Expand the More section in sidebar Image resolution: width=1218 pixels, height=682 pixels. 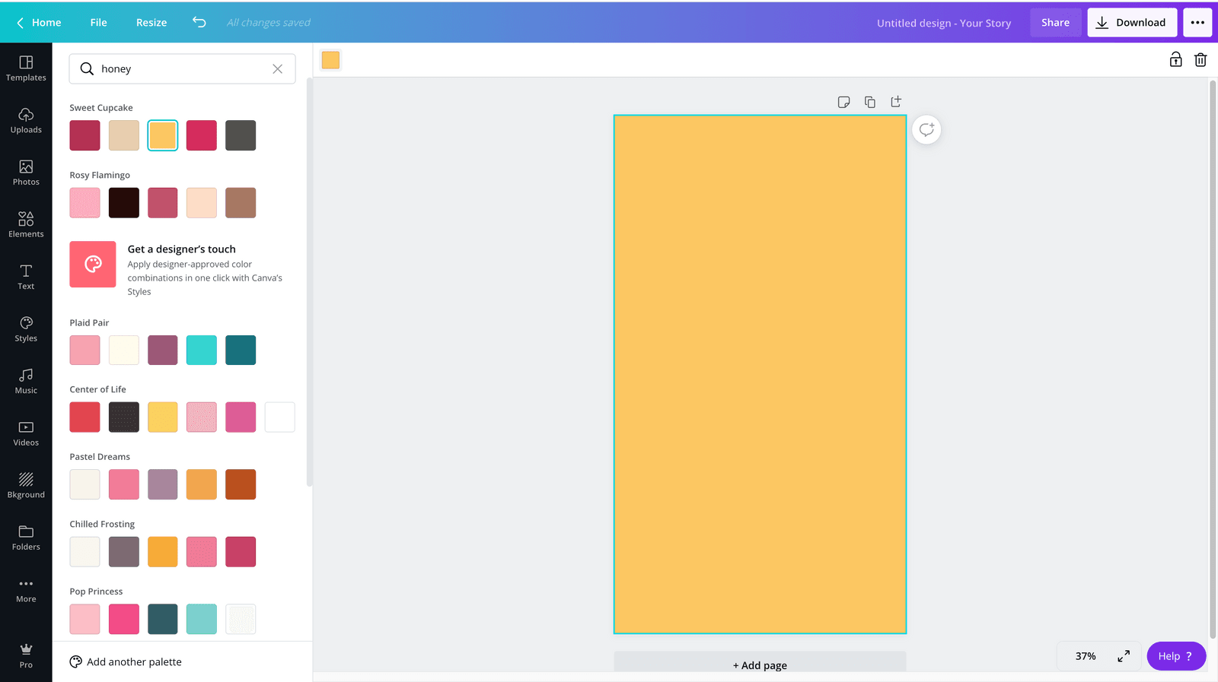(26, 590)
